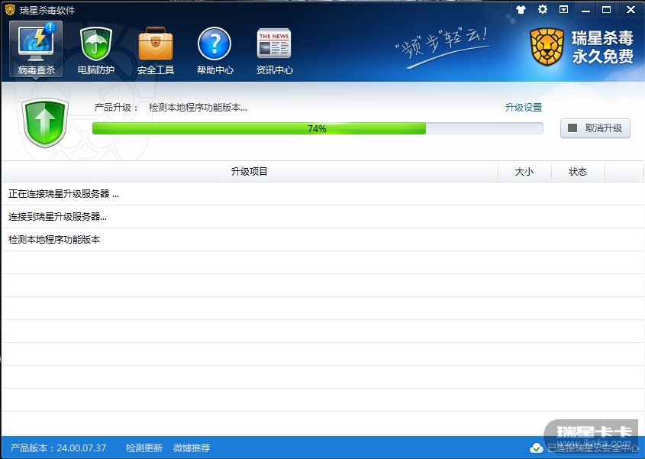This screenshot has height=459, width=645.
Task: Open the title bar dropdown menu
Action: pyautogui.click(x=563, y=9)
